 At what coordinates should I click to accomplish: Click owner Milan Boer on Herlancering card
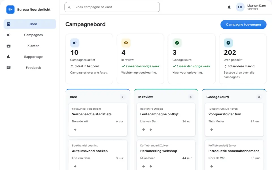tap(147, 158)
